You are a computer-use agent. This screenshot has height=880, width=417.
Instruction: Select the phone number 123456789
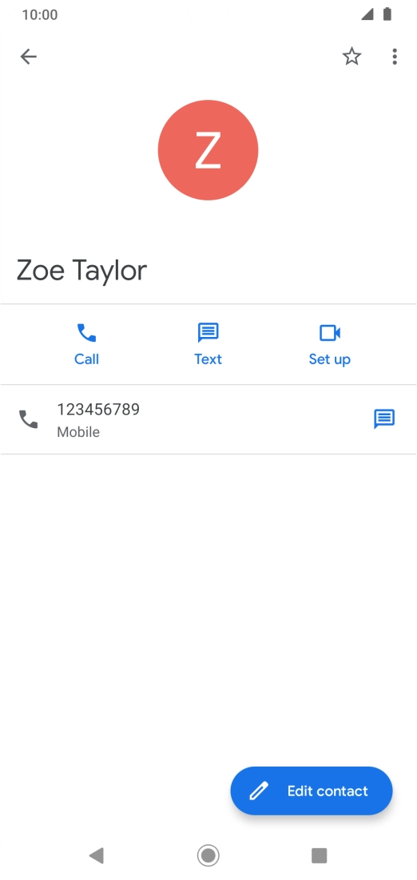click(x=98, y=410)
